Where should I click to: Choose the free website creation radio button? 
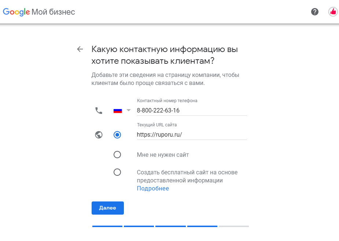tap(117, 172)
